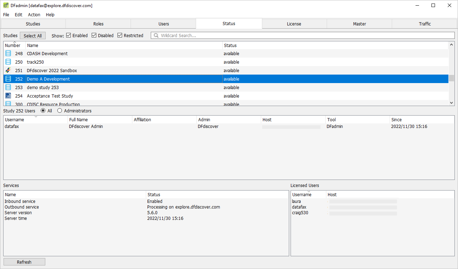Toggle the Restricted studies checkbox
The width and height of the screenshot is (458, 269).
pyautogui.click(x=120, y=35)
